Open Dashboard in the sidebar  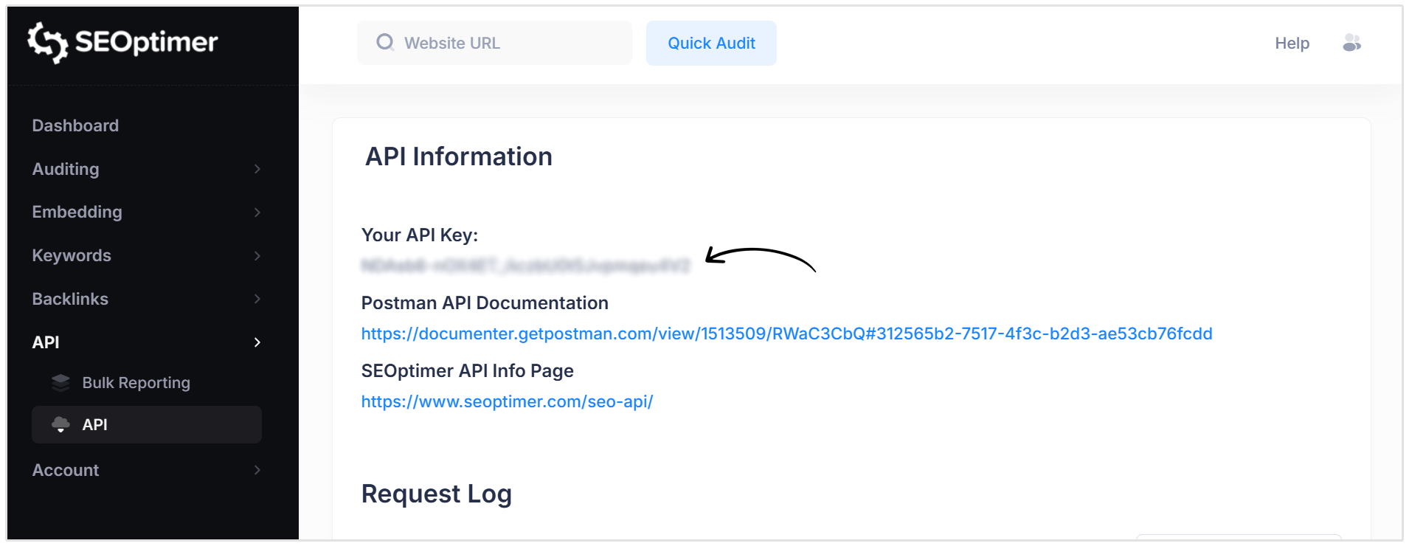coord(75,125)
